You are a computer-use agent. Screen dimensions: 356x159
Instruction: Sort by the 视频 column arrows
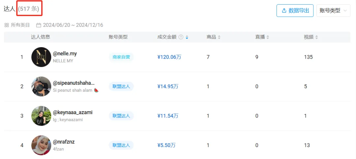(316, 37)
